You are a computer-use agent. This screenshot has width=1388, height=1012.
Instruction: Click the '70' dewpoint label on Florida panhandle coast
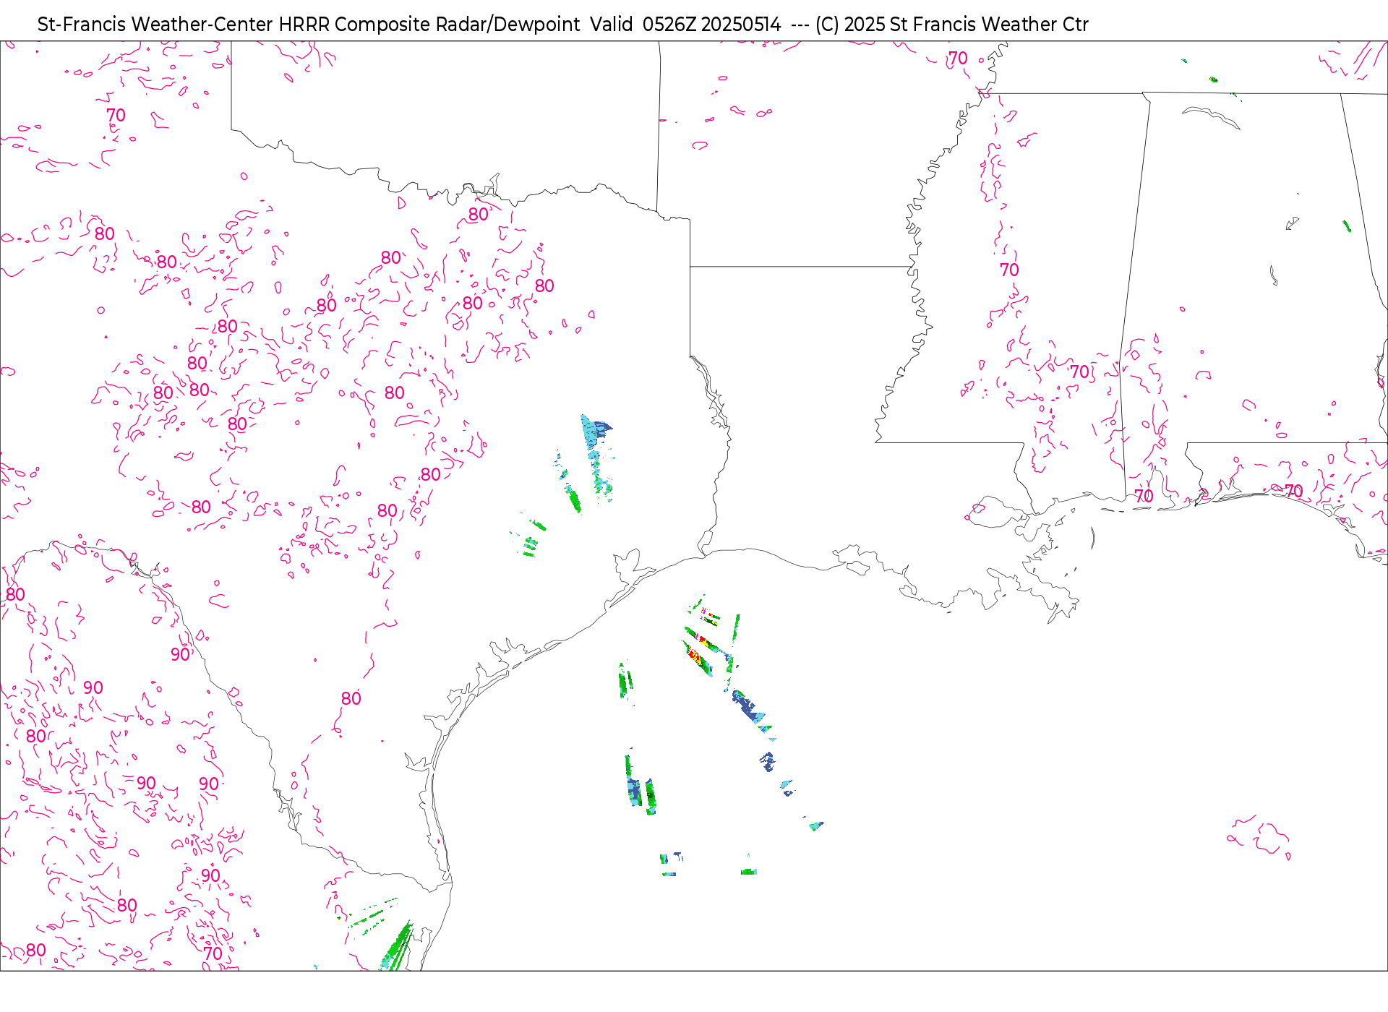pyautogui.click(x=1293, y=492)
